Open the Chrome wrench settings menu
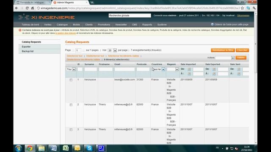Screen dimensions: 271x152 coord(254,8)
